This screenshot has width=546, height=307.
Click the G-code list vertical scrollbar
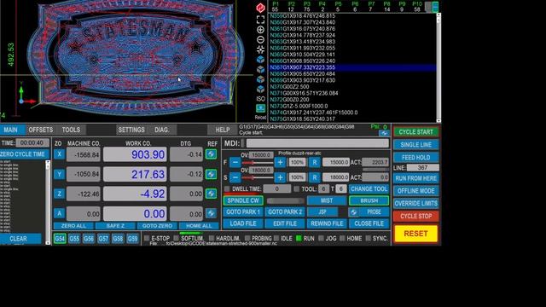coord(439,67)
